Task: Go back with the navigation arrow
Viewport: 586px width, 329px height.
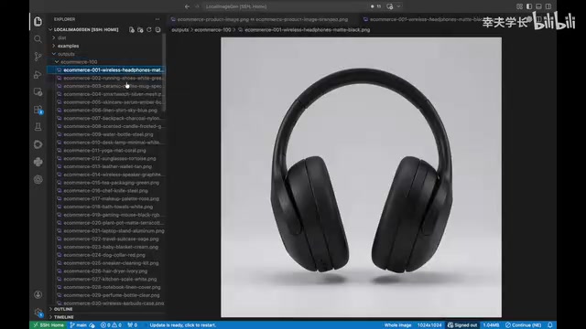Action: (187, 6)
